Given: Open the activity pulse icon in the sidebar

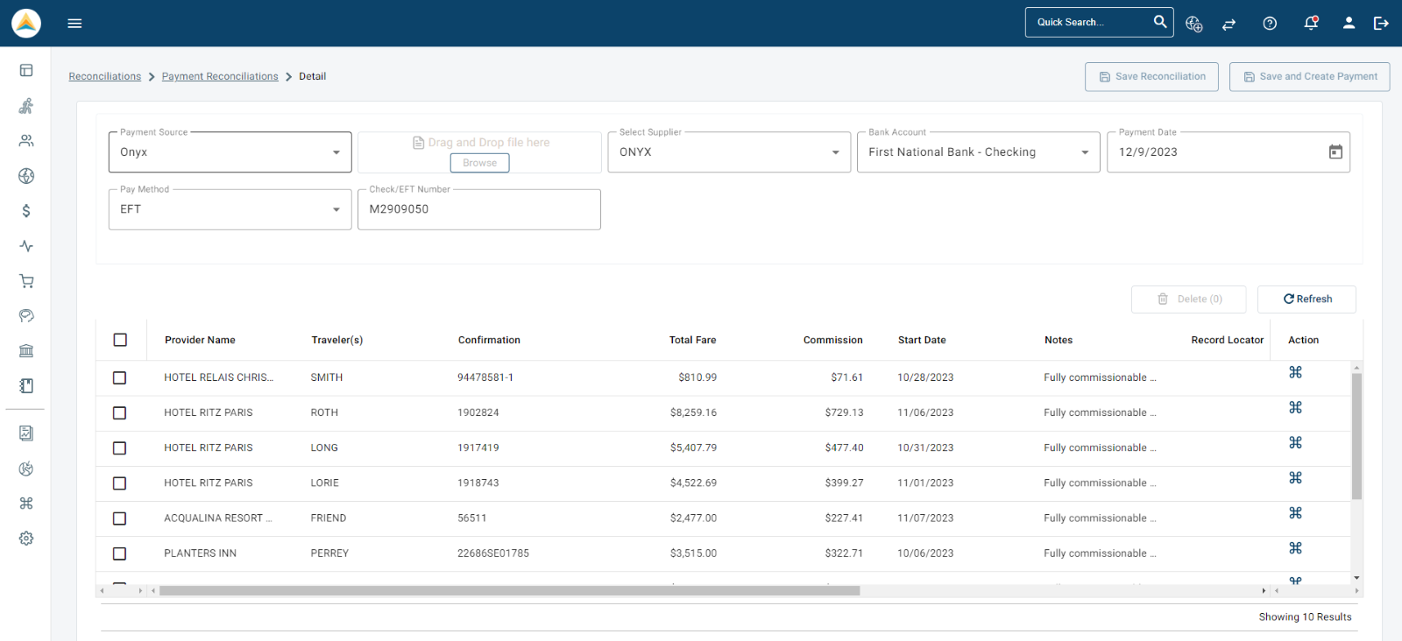Looking at the screenshot, I should coord(26,246).
